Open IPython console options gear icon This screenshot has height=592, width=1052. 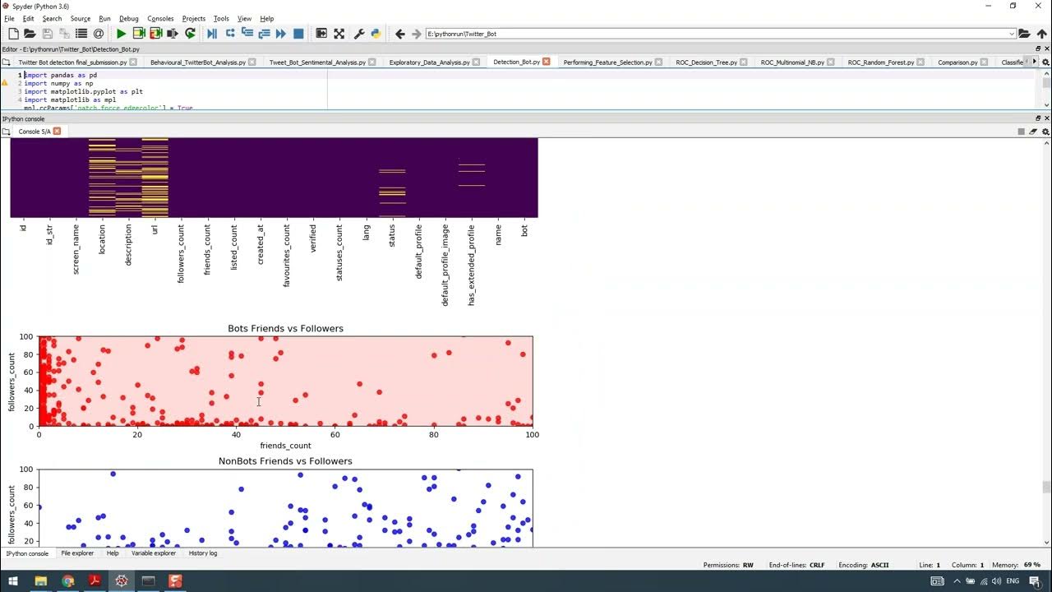(x=1045, y=132)
